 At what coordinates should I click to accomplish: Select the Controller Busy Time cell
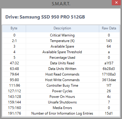(x=62, y=86)
